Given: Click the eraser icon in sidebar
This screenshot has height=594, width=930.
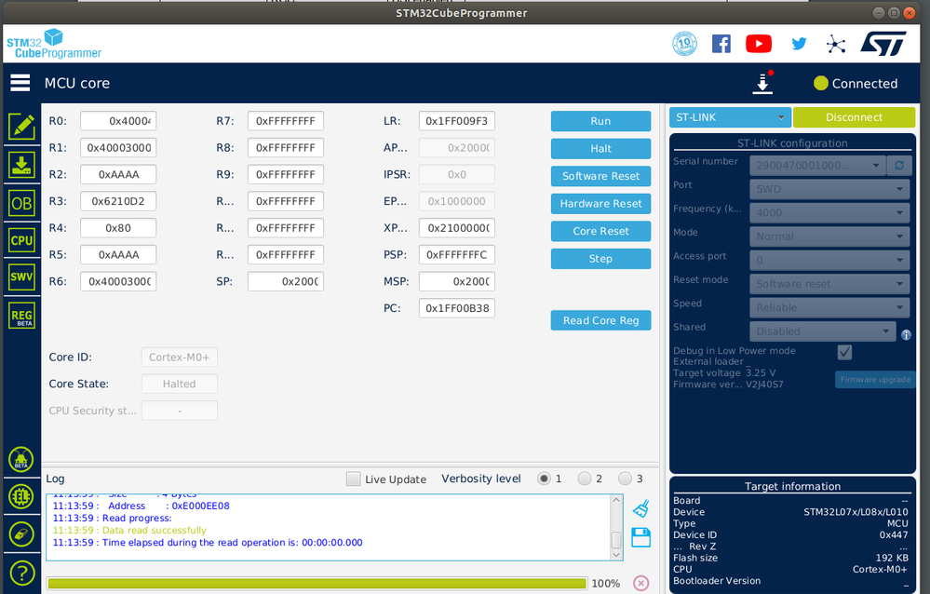Looking at the screenshot, I should point(21,534).
